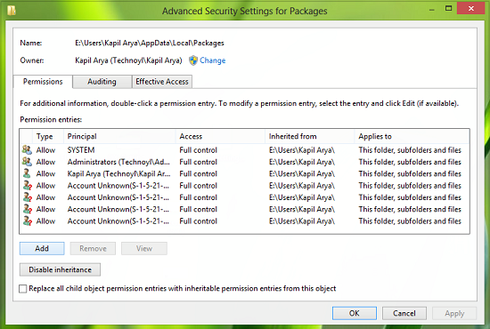The width and height of the screenshot is (490, 329).
Task: Click the Add button
Action: (42, 249)
